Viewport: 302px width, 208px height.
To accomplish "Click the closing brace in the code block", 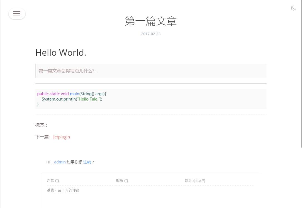I will [38, 104].
